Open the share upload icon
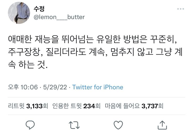The width and height of the screenshot is (193, 140). point(162,125)
